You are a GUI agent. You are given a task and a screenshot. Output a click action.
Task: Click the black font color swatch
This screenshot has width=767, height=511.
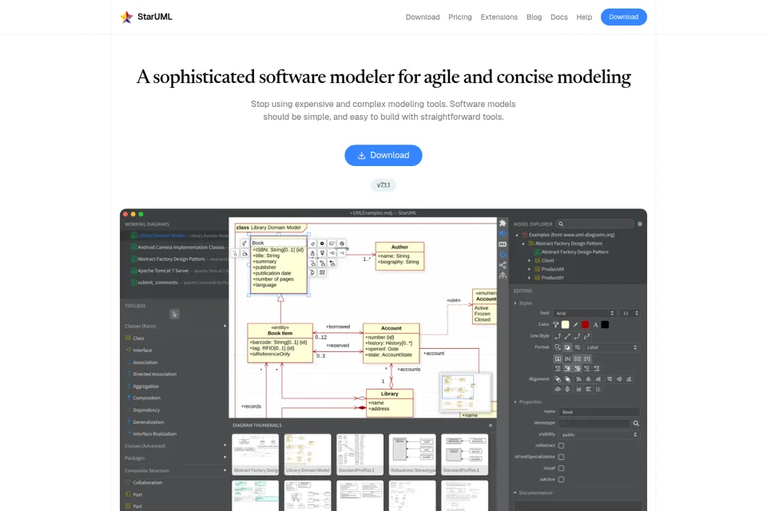coord(605,325)
